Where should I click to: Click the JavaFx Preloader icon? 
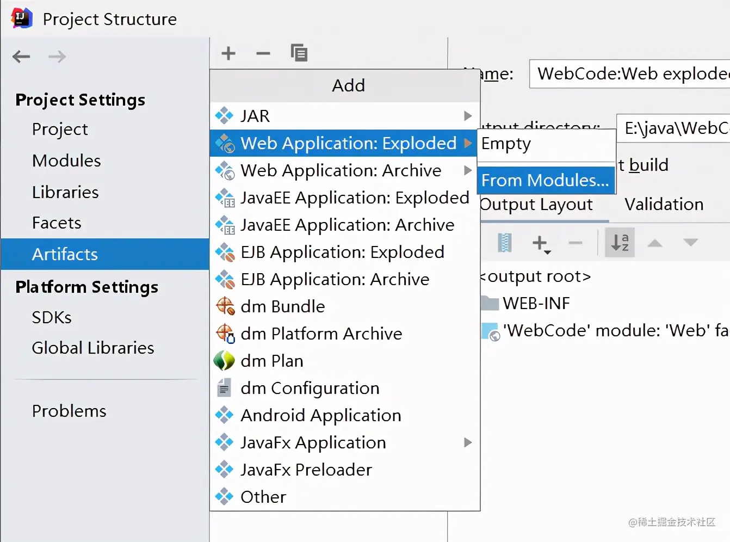tap(224, 470)
